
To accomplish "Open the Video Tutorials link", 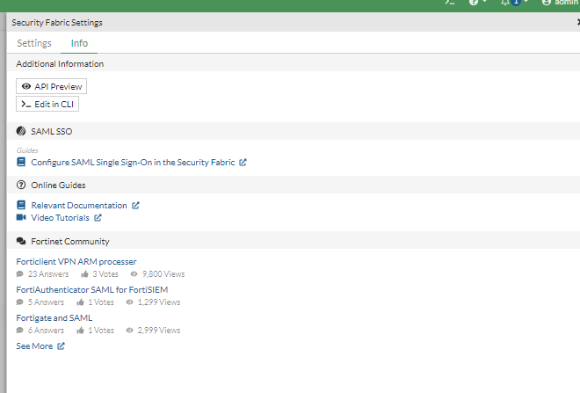I will click(x=60, y=217).
